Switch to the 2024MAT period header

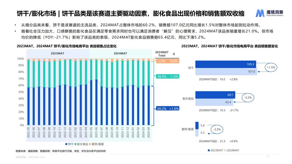click(120, 53)
